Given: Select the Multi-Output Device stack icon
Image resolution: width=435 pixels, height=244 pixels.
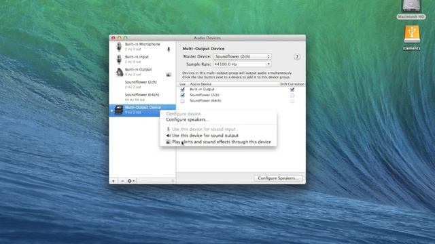Looking at the screenshot, I should click(119, 110).
